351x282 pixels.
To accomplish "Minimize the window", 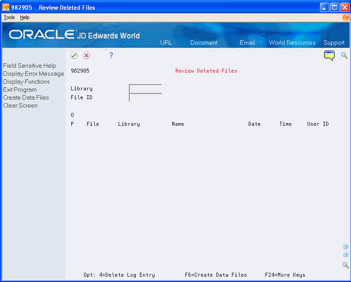I will pos(324,8).
